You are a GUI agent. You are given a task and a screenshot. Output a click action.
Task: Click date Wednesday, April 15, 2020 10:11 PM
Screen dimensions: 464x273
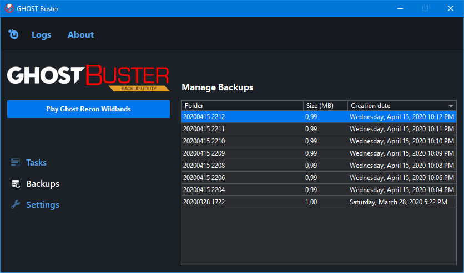pos(402,129)
